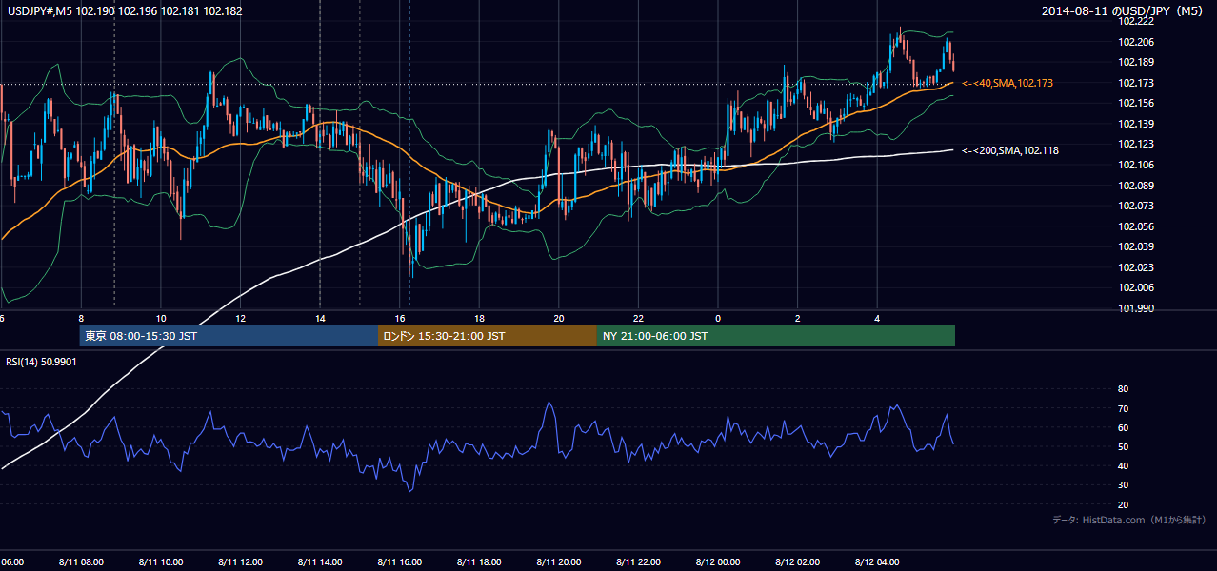Click the 8/11 08:00 date axis label

pyautogui.click(x=80, y=562)
